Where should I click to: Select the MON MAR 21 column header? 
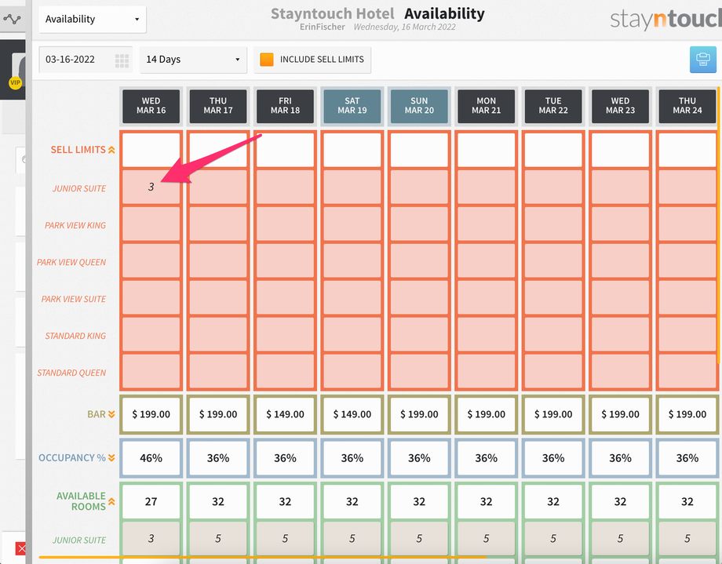487,106
